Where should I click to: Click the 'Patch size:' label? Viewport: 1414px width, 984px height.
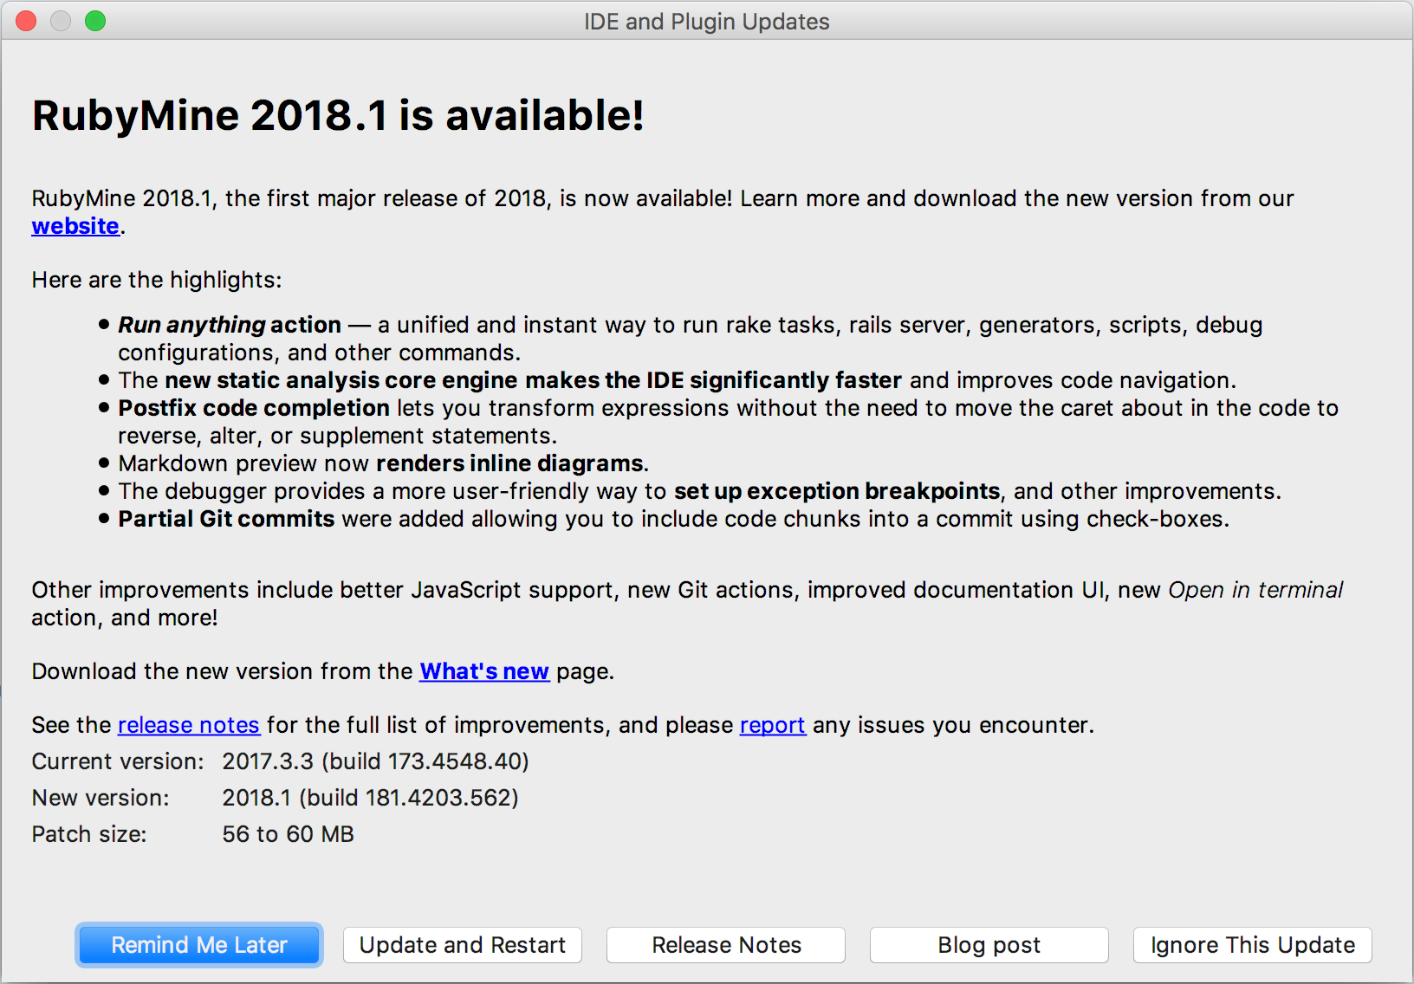tap(89, 834)
